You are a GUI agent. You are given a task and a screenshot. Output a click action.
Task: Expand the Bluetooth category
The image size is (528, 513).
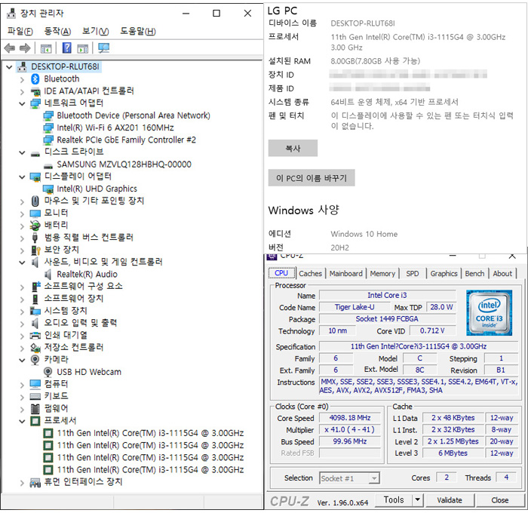pos(22,79)
